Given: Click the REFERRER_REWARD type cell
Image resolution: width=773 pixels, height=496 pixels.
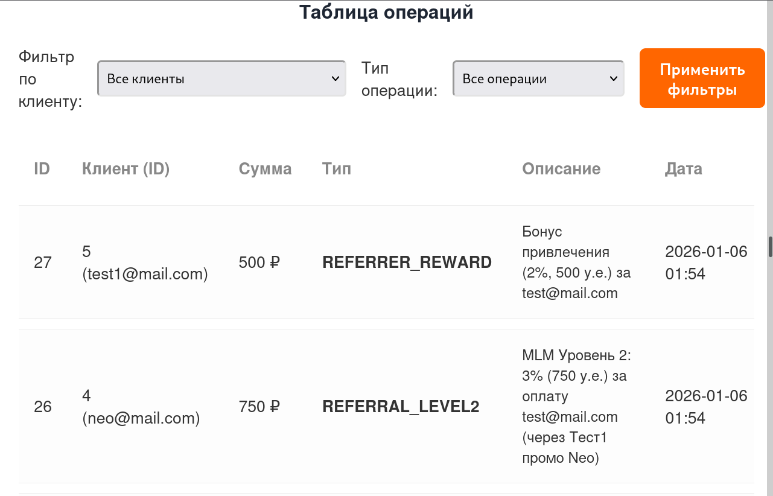Looking at the screenshot, I should click(407, 262).
